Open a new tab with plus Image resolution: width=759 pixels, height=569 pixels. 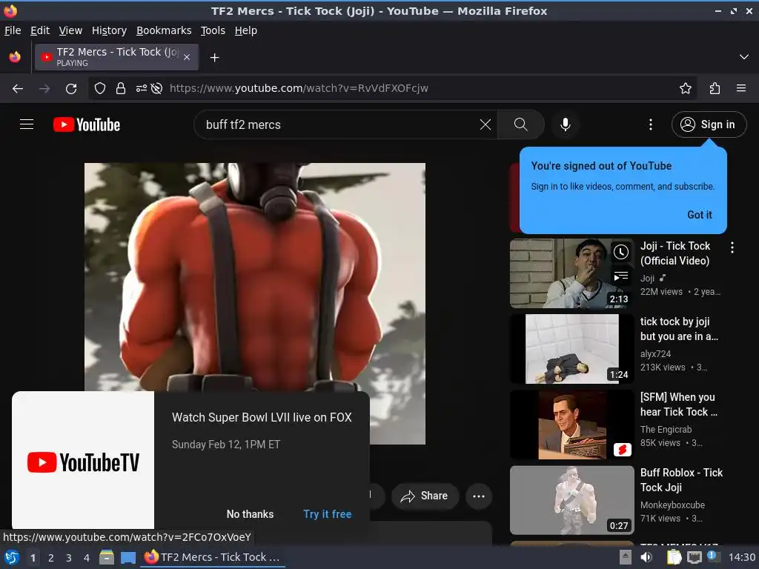click(x=214, y=58)
